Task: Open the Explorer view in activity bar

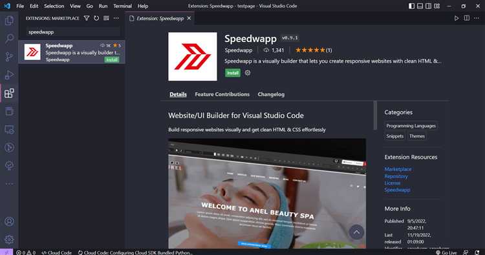Action: point(9,21)
